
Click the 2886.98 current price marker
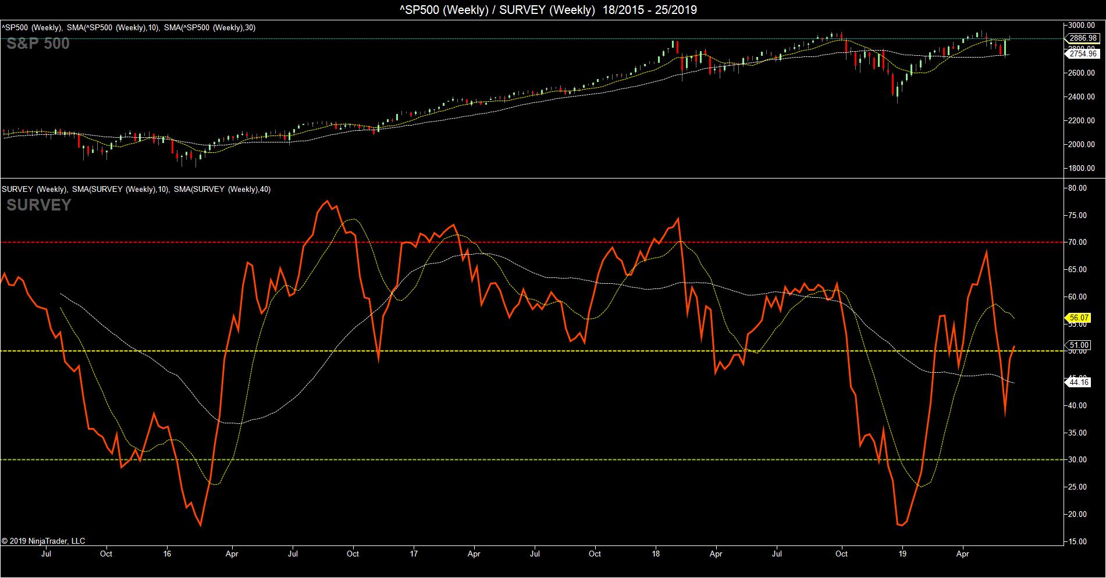(x=1083, y=38)
